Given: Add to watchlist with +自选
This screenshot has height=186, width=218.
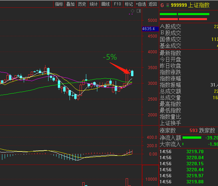Looking at the screenshot, I should (141, 4).
